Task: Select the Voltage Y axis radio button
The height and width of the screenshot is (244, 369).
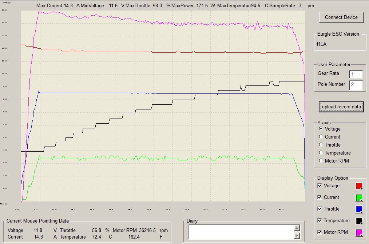Action: (x=321, y=129)
